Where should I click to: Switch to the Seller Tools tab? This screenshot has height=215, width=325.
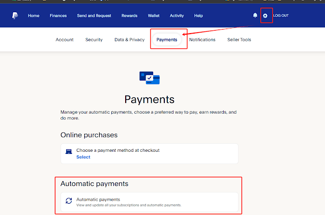239,40
